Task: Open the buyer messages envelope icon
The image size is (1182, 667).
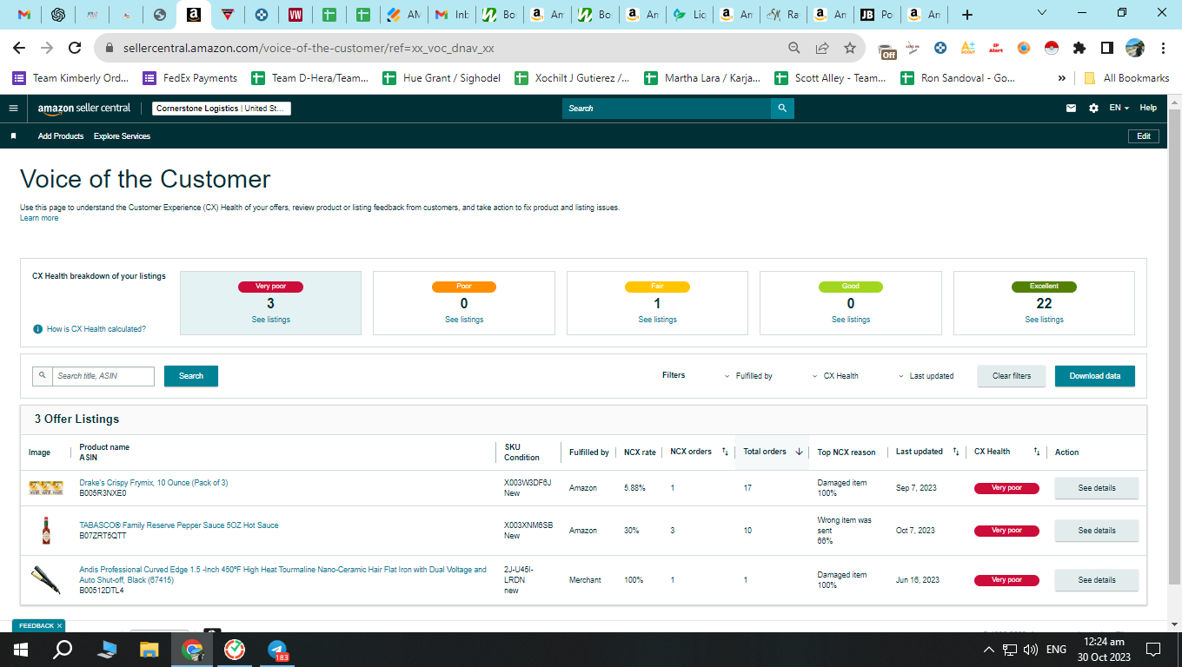Action: coord(1071,109)
